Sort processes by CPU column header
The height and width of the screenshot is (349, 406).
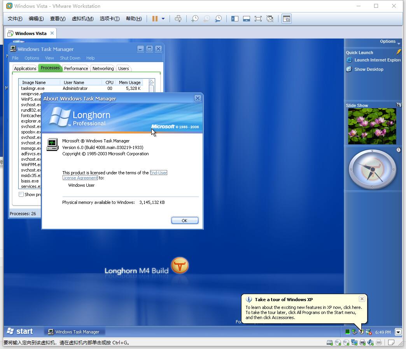pos(109,82)
